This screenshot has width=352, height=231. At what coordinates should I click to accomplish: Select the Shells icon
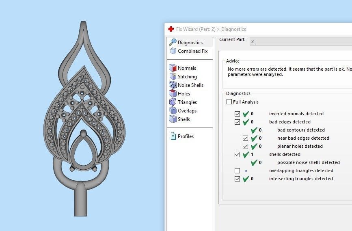pos(173,119)
